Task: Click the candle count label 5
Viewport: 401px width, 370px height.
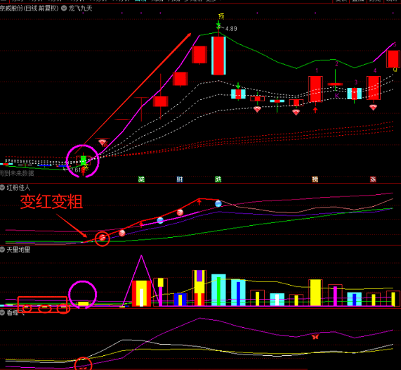Action: (x=395, y=44)
